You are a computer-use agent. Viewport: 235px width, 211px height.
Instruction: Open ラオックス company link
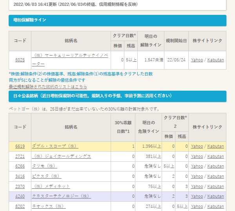click(x=49, y=206)
